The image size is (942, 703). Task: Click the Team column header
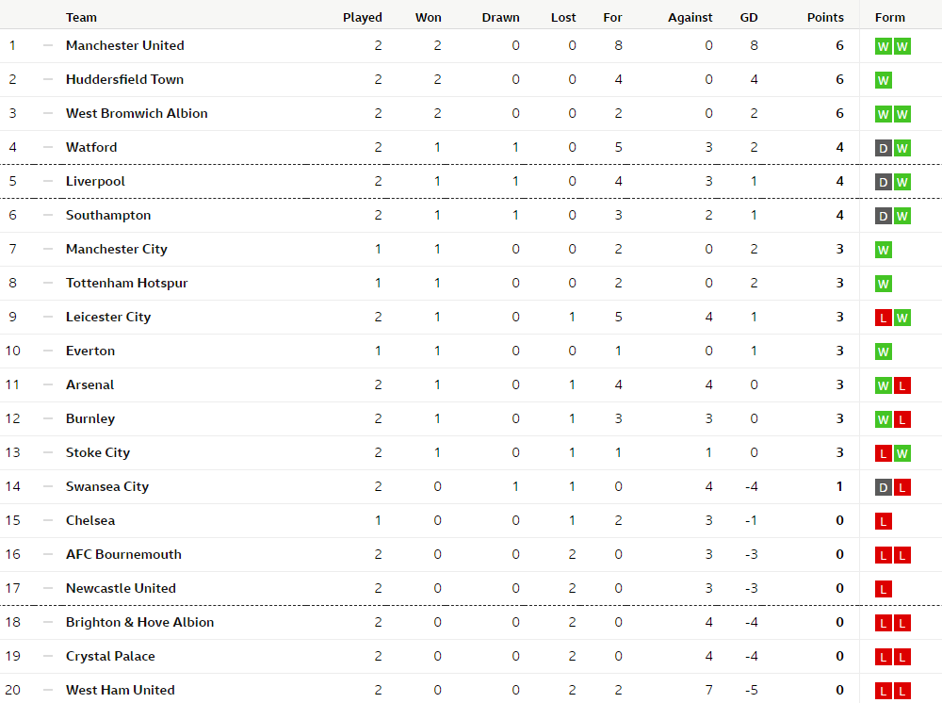click(81, 17)
